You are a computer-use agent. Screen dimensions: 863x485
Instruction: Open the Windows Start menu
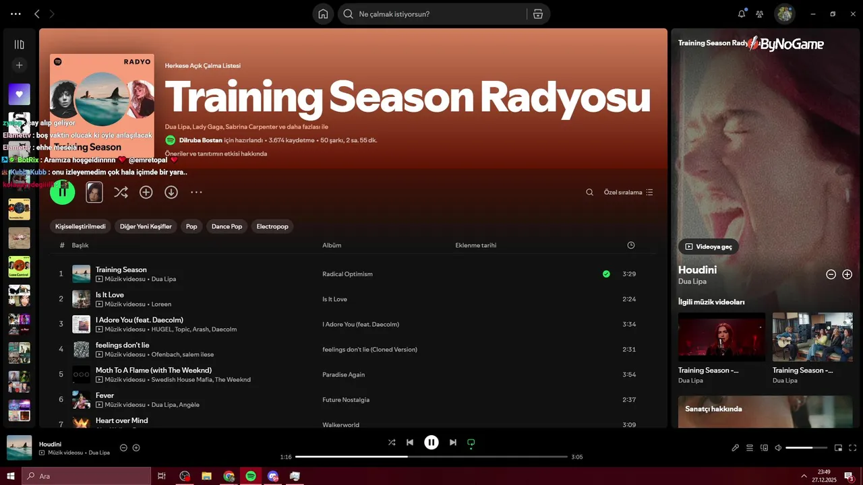(10, 476)
